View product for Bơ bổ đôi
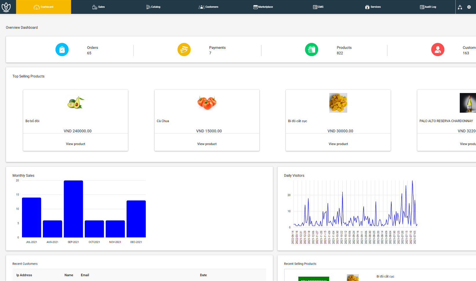Viewport: 476px width, 281px height. (x=76, y=144)
